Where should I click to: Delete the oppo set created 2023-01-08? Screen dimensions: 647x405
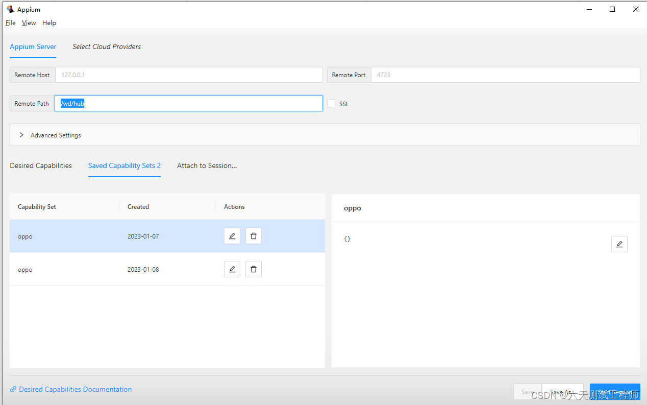click(x=254, y=269)
